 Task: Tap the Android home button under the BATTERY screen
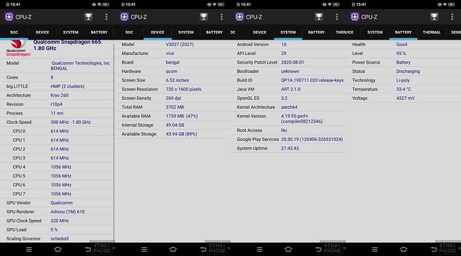click(404, 249)
